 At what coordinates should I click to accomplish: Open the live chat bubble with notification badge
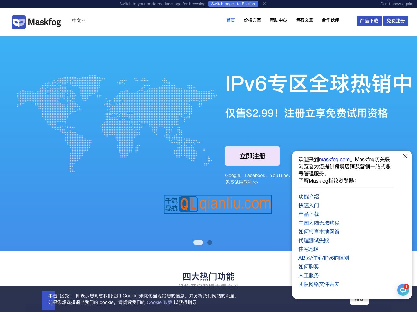403,290
